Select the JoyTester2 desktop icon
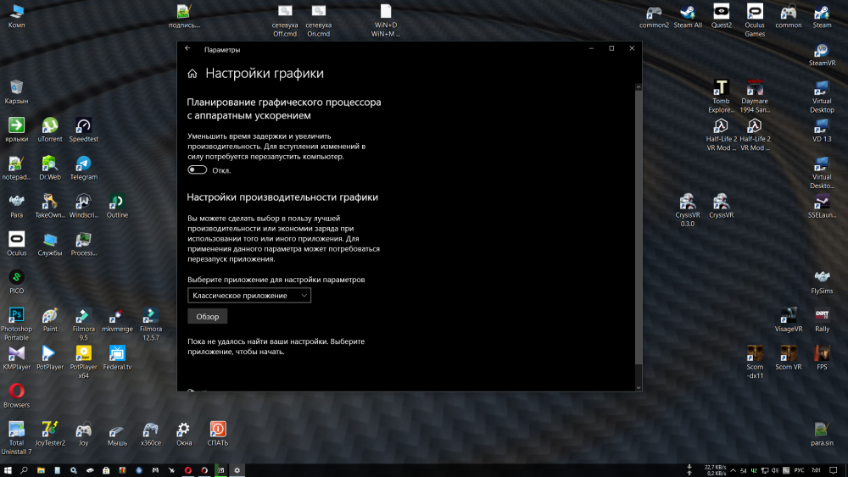The height and width of the screenshot is (477, 848). [50, 434]
